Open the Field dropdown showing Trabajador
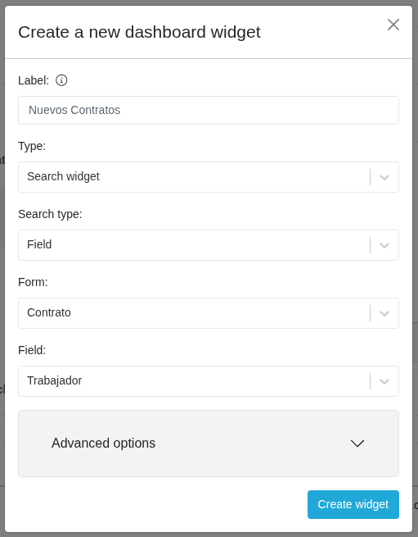This screenshot has height=537, width=418. pyautogui.click(x=209, y=381)
